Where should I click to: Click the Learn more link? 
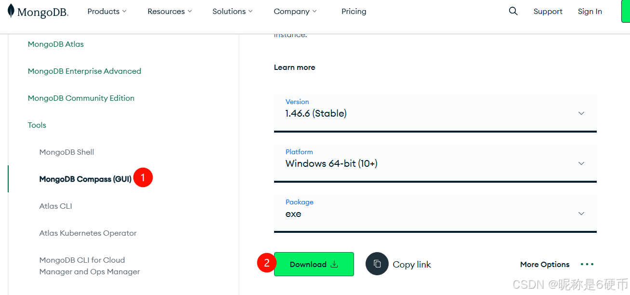click(294, 67)
